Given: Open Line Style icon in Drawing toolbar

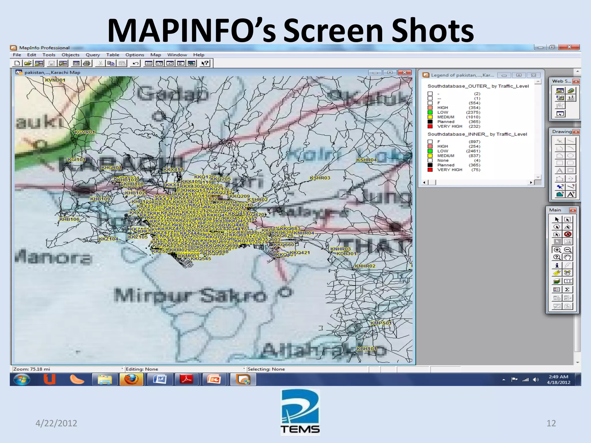Looking at the screenshot, I should tap(571, 187).
